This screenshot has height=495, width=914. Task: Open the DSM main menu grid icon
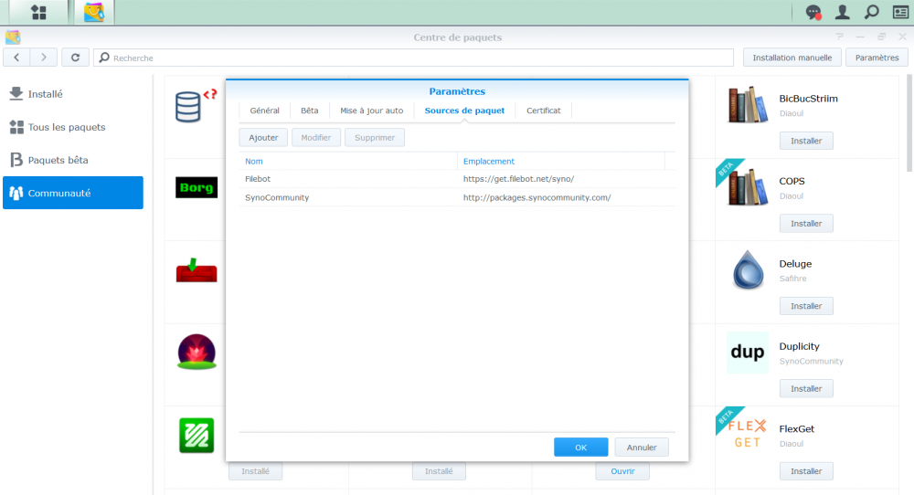pyautogui.click(x=38, y=12)
